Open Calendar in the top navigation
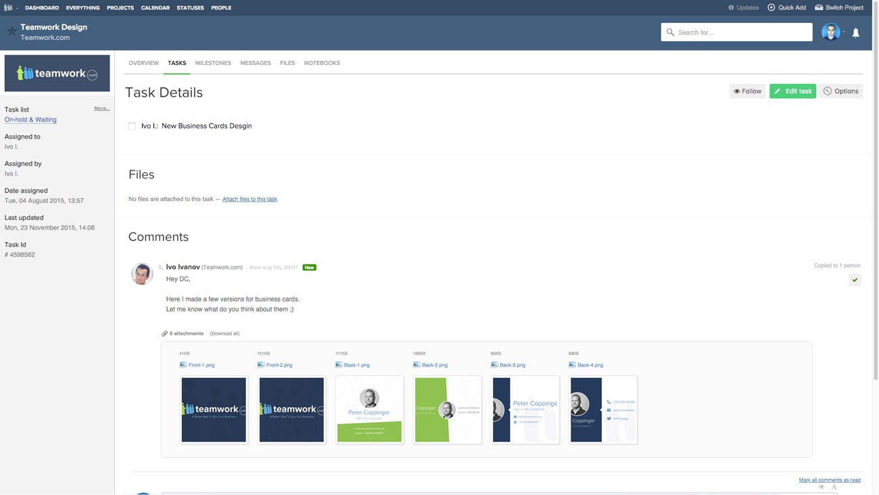The height and width of the screenshot is (495, 879). (156, 7)
